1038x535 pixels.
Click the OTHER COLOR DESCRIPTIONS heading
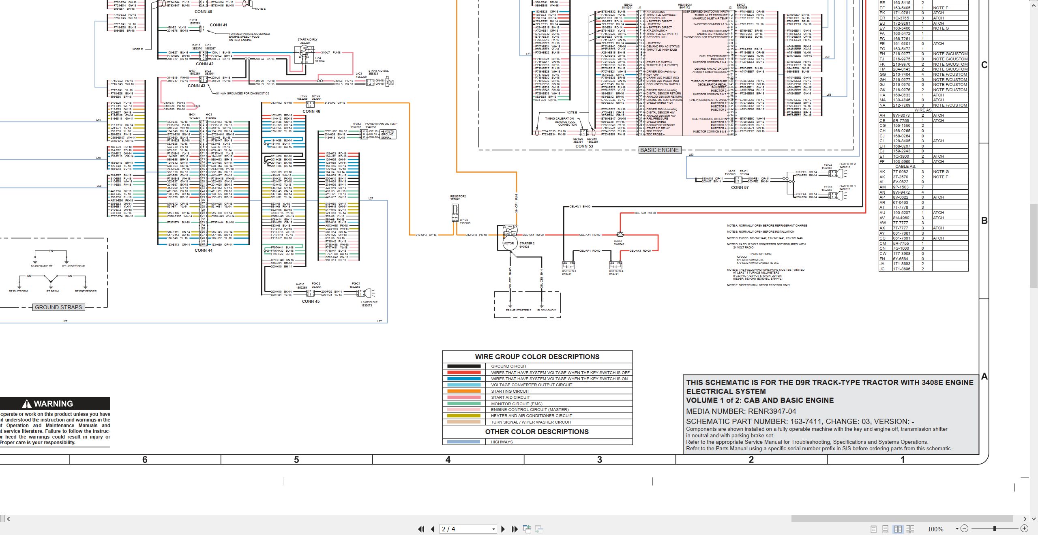click(x=537, y=432)
